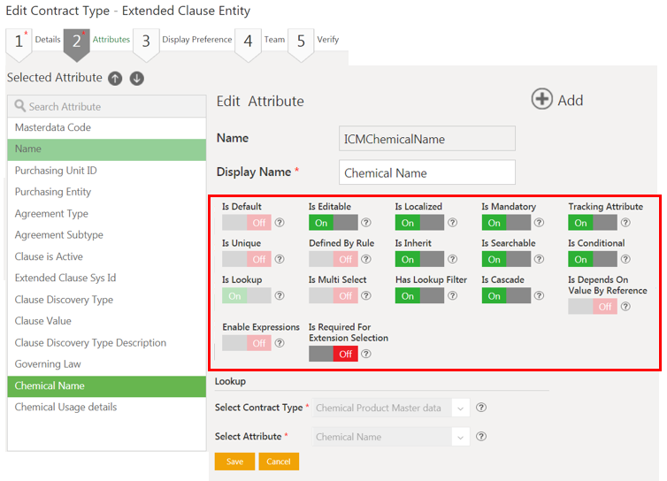Click help icon beside Is Required For Extension Selection

point(366,354)
